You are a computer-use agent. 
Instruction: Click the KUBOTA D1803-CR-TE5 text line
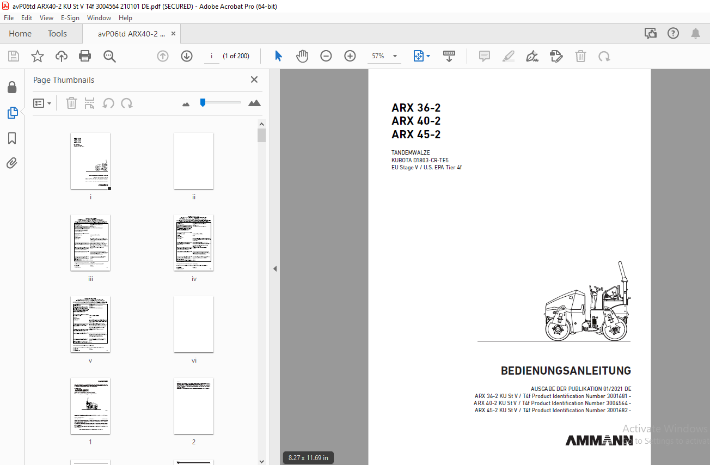point(420,160)
